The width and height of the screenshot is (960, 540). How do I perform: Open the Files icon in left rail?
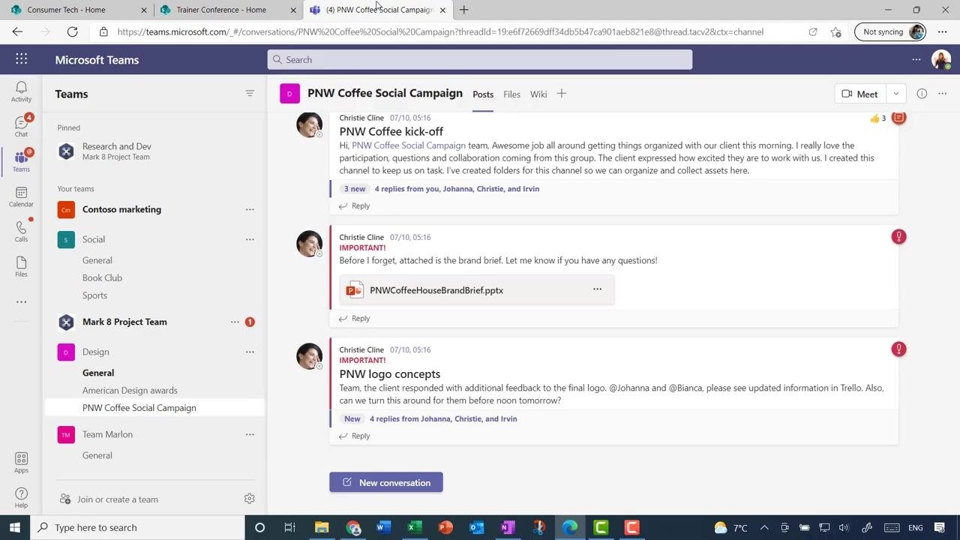[21, 266]
